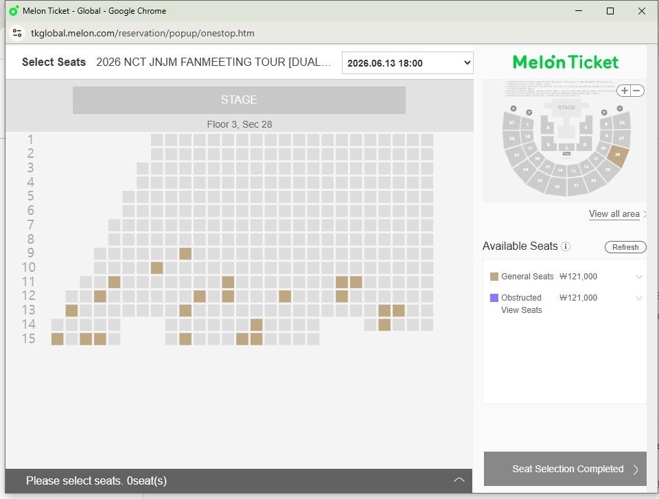The image size is (659, 499).
Task: Select section 9 on the venue map
Action: 606,136
